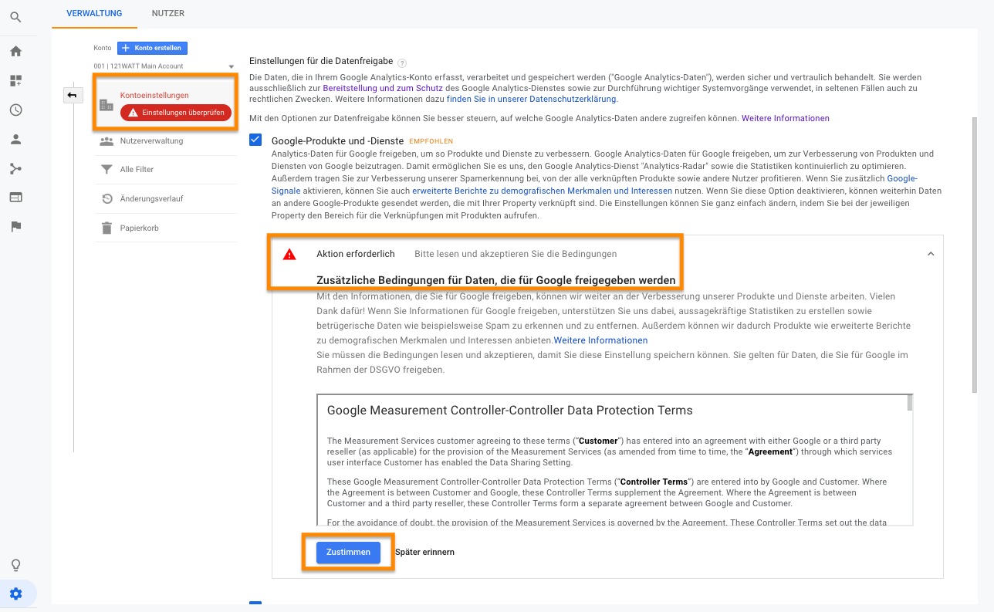Open link 'finden Sie in unserer Datenschutzerklärung'
This screenshot has width=994, height=612.
point(532,100)
